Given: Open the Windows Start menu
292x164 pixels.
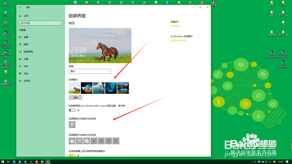Looking at the screenshot, I should 3,162.
